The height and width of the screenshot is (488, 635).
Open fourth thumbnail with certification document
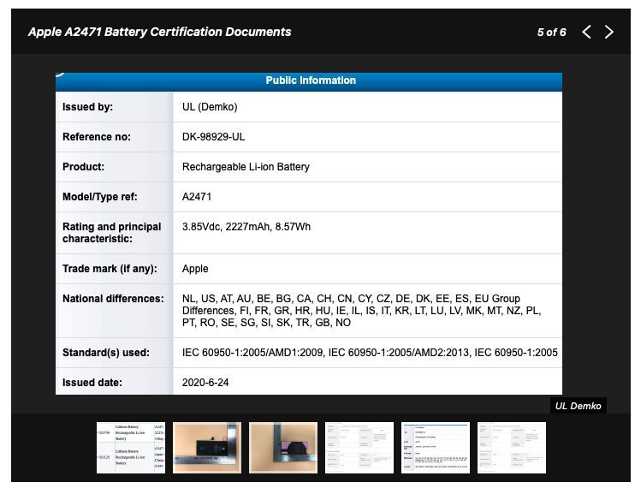tap(359, 448)
